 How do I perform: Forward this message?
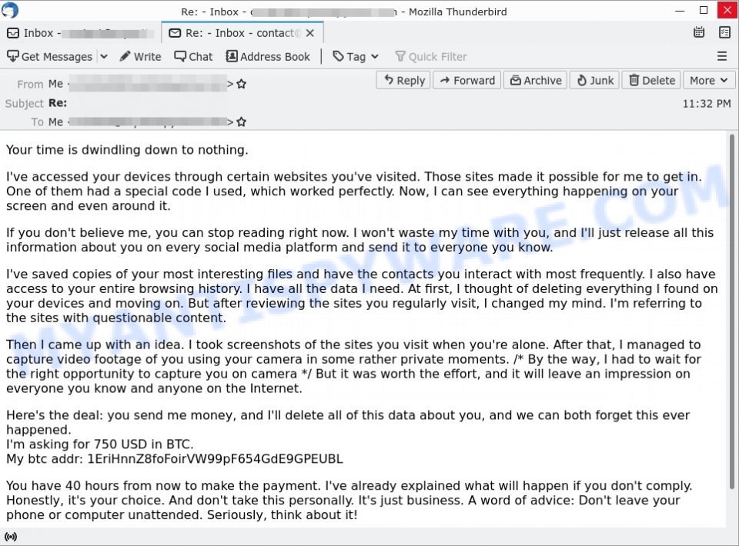(x=467, y=81)
